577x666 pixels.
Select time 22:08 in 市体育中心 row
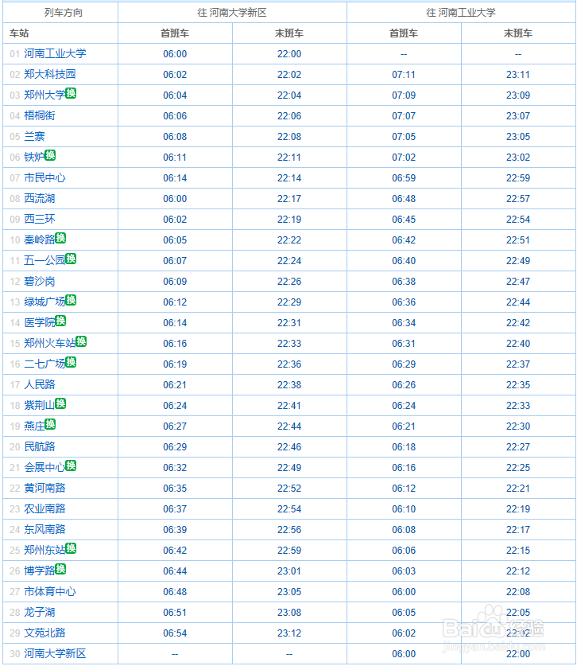(518, 592)
